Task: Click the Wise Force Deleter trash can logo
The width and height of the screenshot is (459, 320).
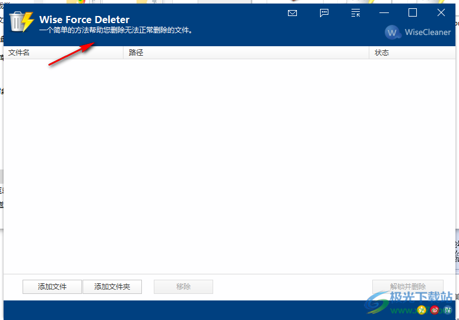Action: 21,21
